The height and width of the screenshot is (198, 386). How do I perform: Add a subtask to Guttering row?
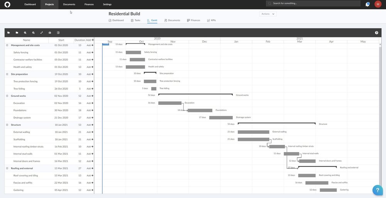click(x=90, y=190)
